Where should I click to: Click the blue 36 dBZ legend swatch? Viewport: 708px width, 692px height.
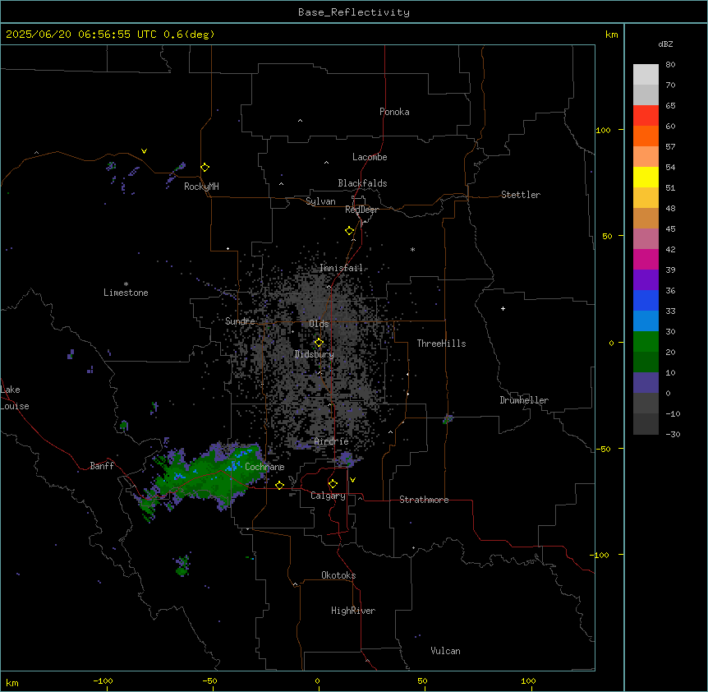(x=646, y=300)
